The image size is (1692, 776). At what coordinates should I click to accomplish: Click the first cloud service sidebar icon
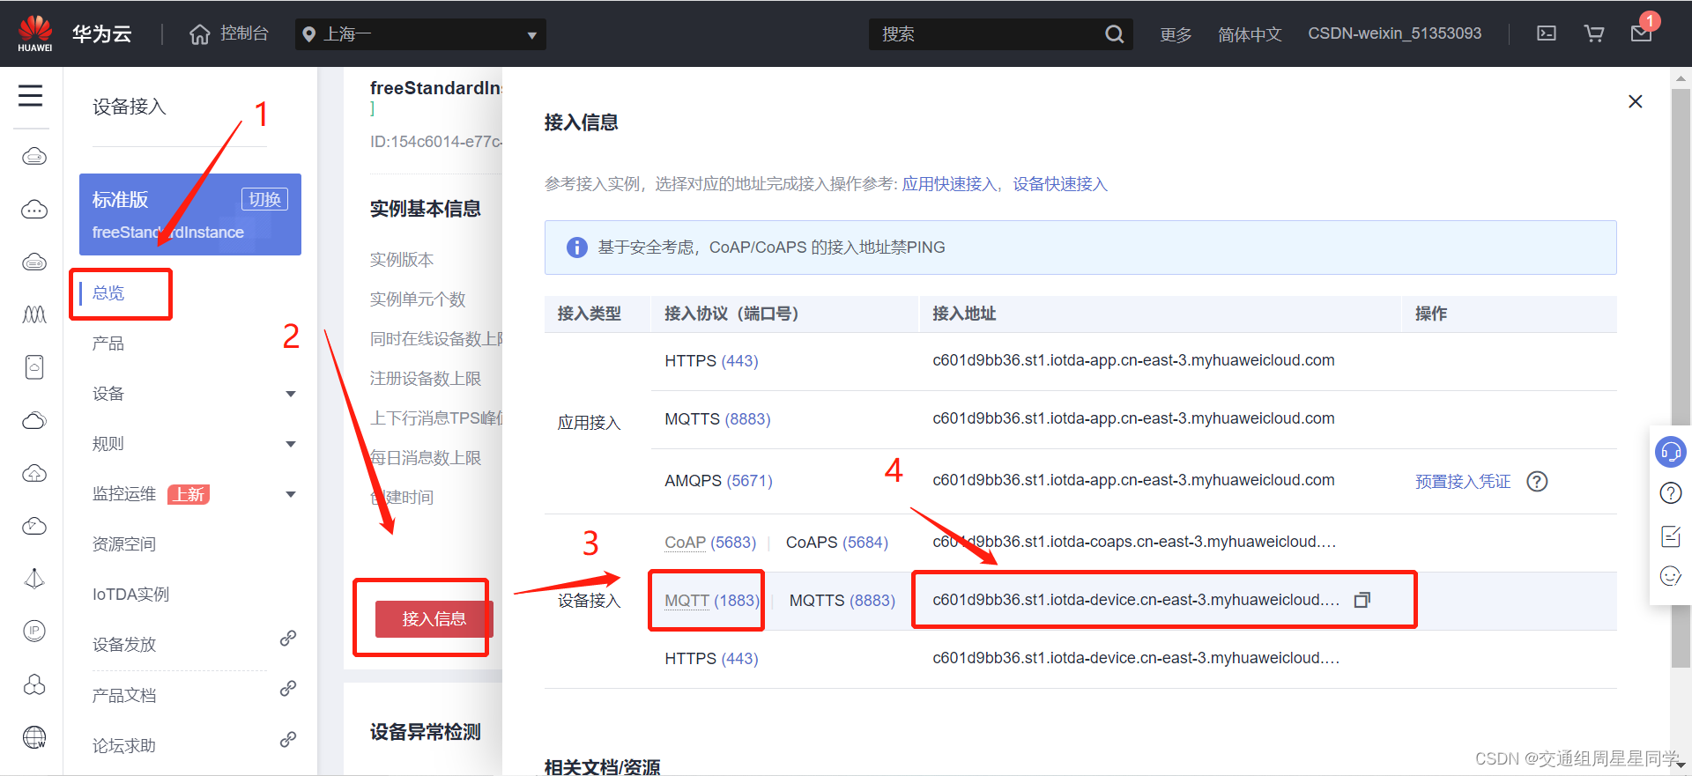(34, 157)
